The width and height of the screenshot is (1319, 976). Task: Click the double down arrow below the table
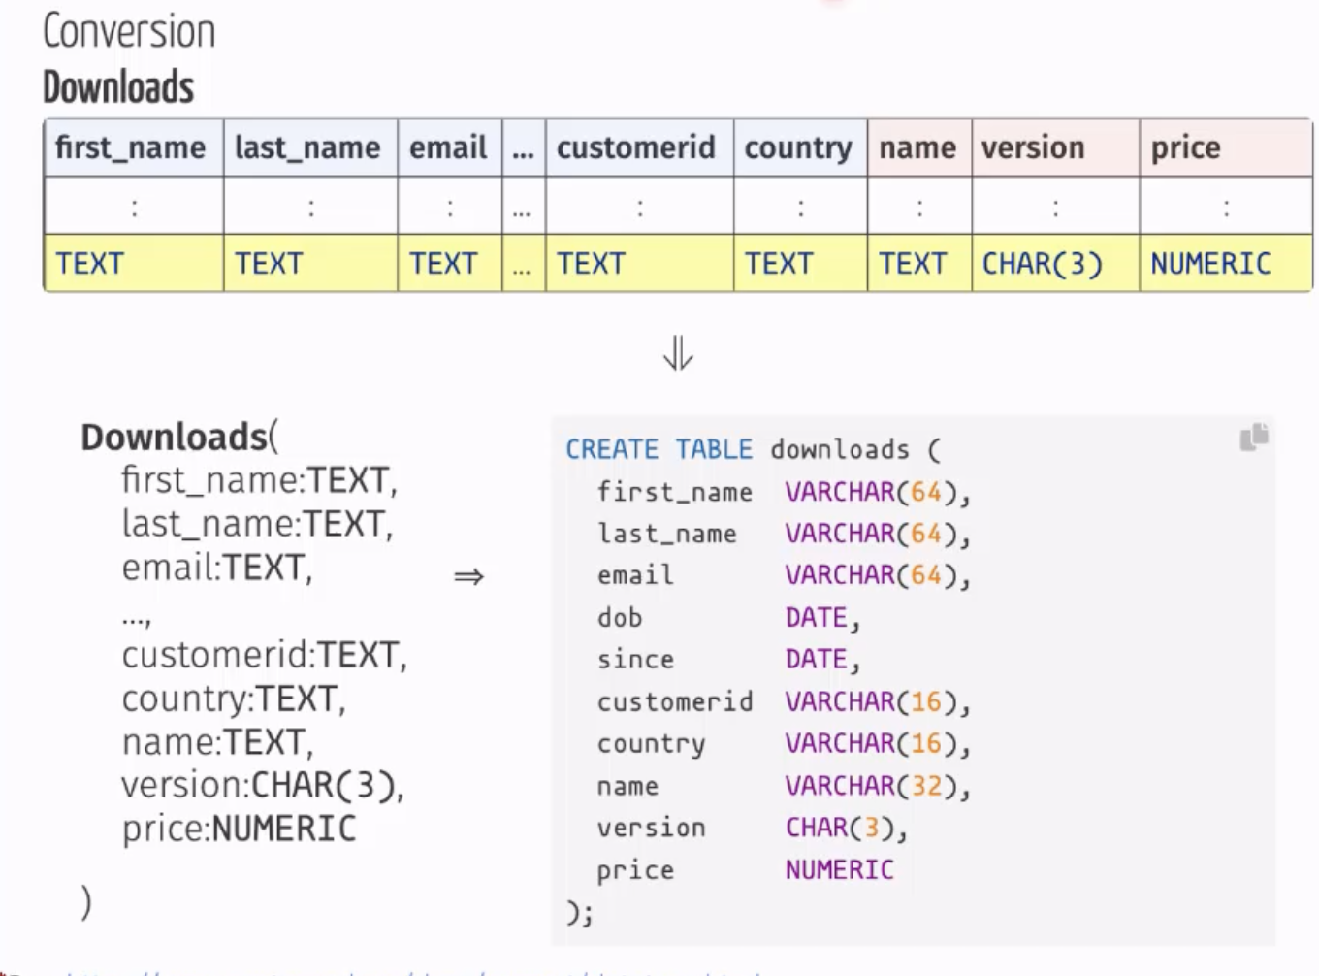pos(678,354)
